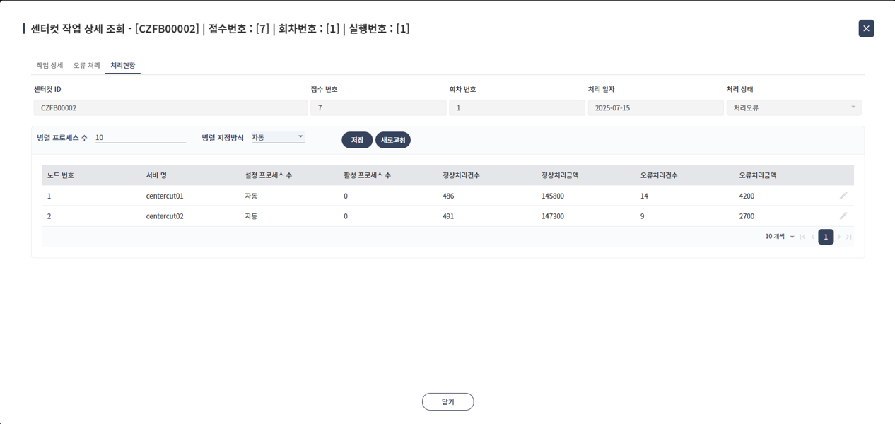Click the edit pencil icon for centercut02 row
The width and height of the screenshot is (895, 424).
[x=843, y=216]
